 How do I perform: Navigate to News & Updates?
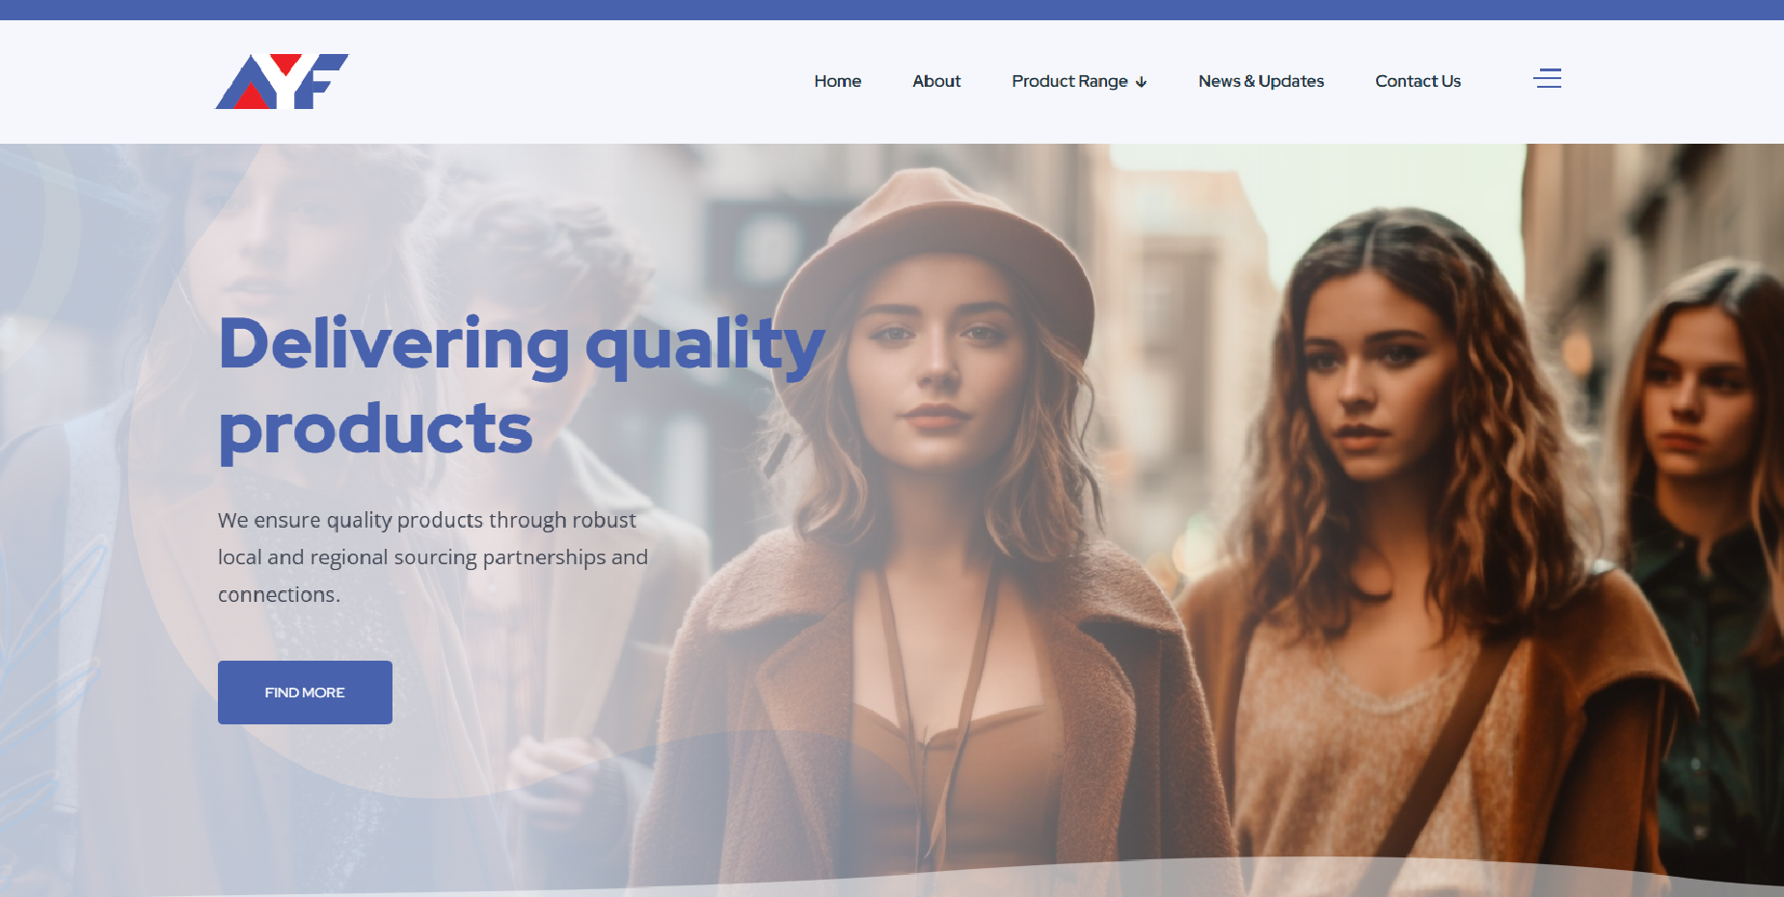pyautogui.click(x=1260, y=81)
